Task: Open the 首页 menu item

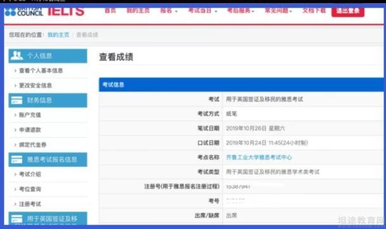Action: coord(110,11)
